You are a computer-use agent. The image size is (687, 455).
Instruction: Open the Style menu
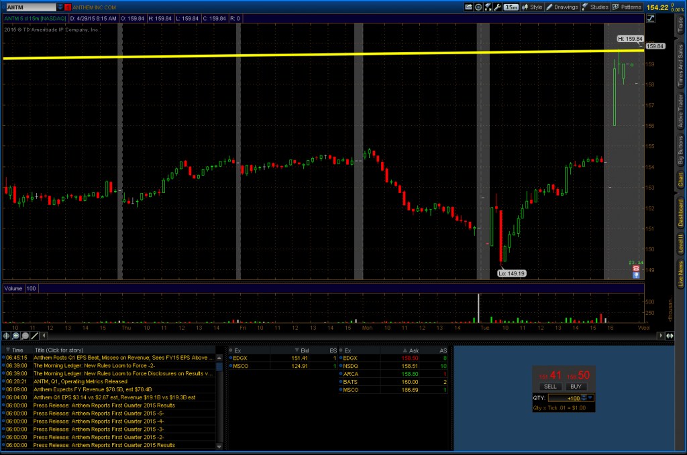click(x=532, y=7)
